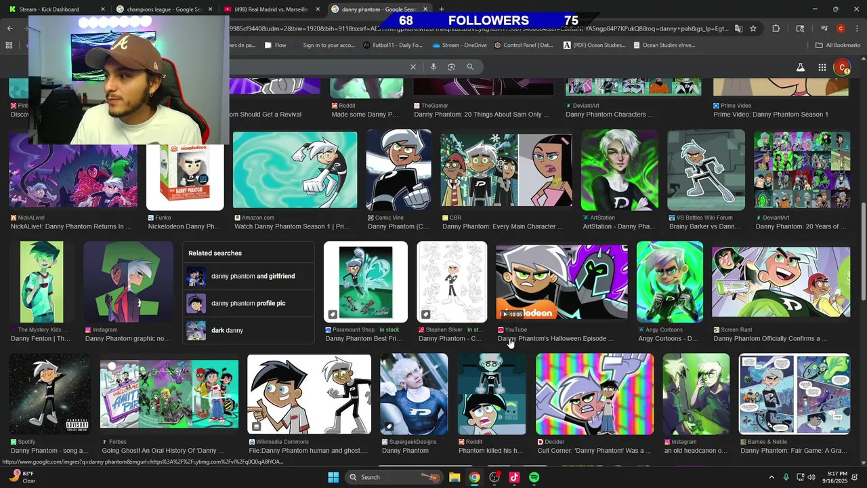Screen dimensions: 867x488
Task: Open the Google apps grid
Action: [822, 67]
